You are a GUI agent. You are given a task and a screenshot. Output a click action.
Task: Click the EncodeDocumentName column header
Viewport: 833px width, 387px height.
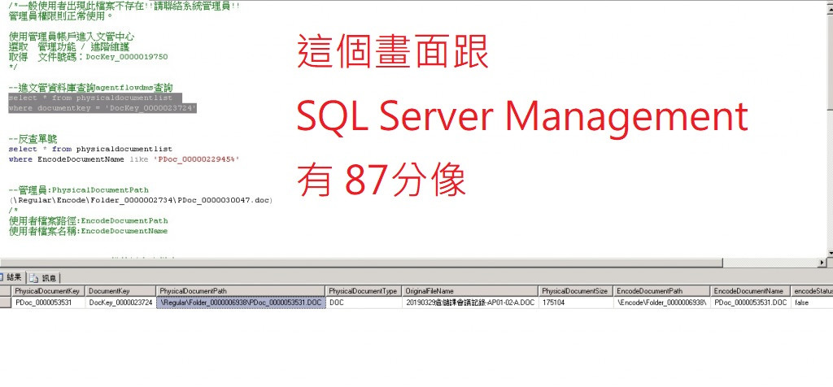pos(750,291)
